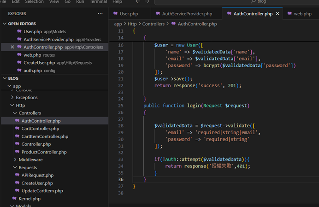Open the Explorer more actions ellipsis
Viewport: 319px width, 207px height.
click(100, 14)
